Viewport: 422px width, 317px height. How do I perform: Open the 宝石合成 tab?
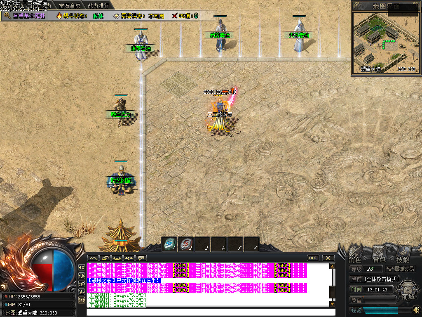click(69, 6)
